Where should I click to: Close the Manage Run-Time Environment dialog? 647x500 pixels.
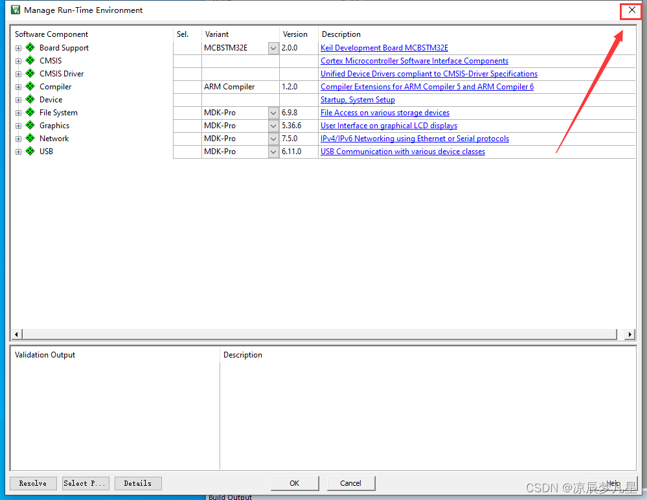(631, 10)
